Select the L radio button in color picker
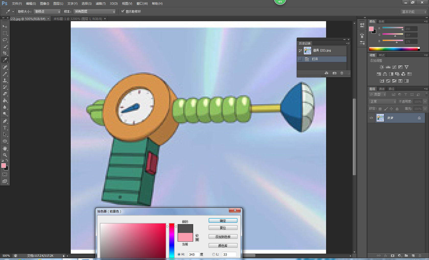 point(214,254)
